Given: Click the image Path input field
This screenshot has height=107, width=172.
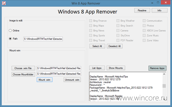Looking at the screenshot, I should coord(43,39).
